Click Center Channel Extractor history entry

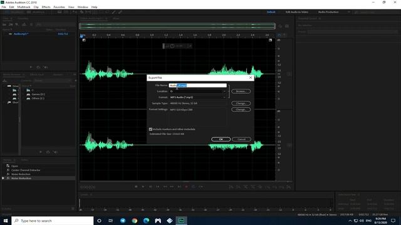point(26,170)
